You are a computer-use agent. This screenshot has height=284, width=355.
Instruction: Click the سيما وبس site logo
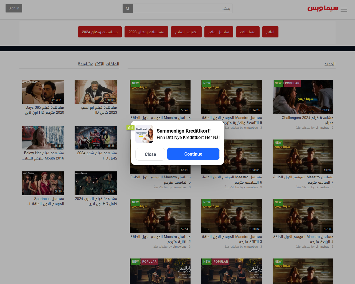coord(323,8)
